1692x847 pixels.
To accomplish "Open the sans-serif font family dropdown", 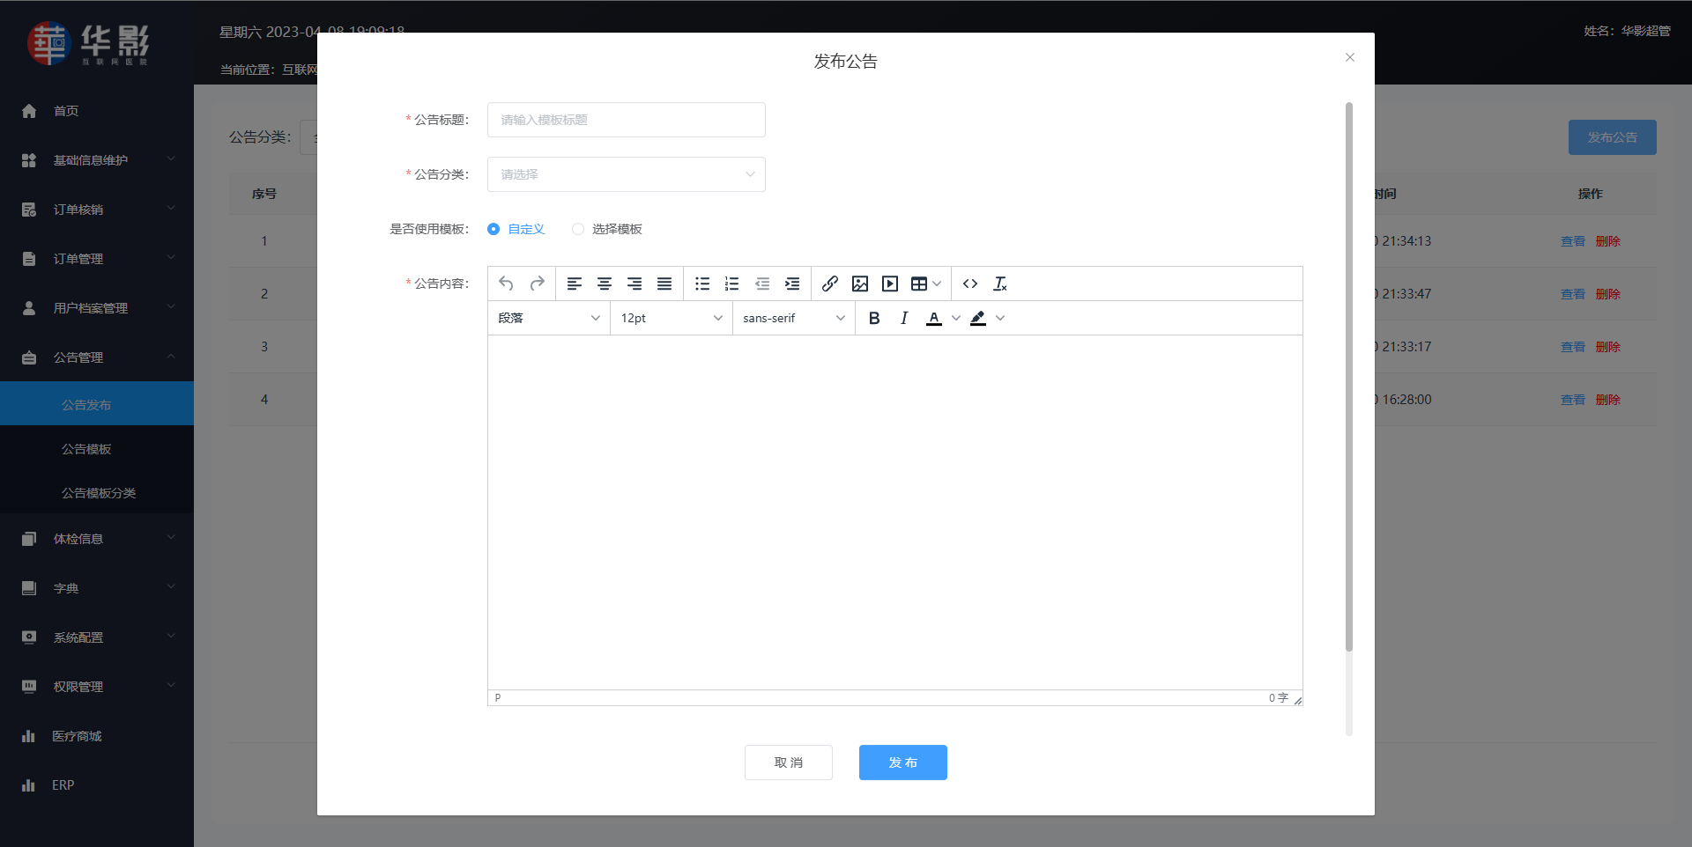I will (794, 318).
